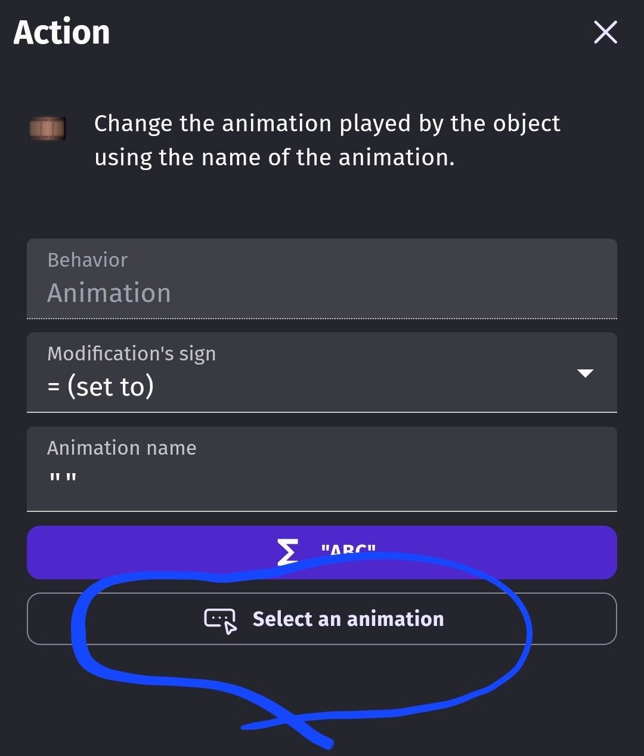
Task: Click the "Modification's sign" label
Action: [x=132, y=354]
